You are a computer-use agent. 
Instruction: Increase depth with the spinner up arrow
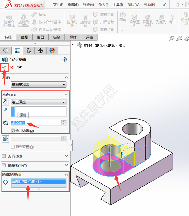click(x=63, y=122)
